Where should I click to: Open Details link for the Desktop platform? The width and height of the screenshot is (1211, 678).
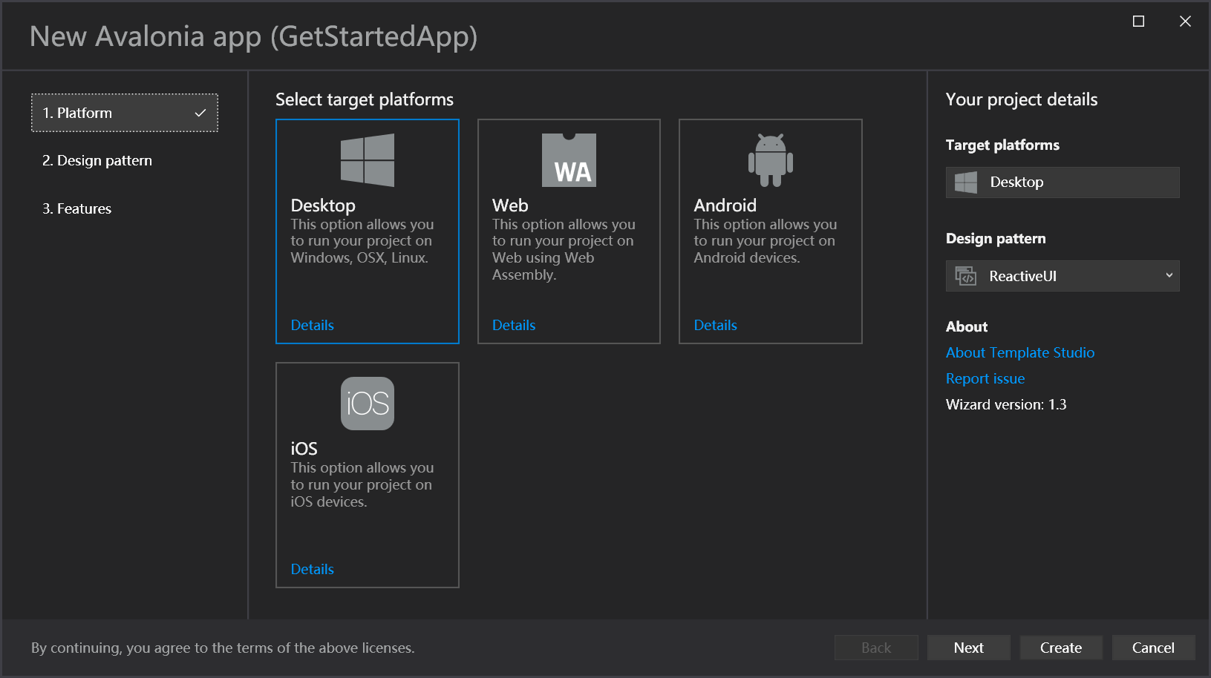[x=312, y=325]
